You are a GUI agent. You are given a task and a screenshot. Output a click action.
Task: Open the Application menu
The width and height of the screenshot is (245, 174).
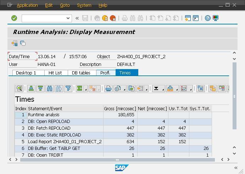tap(27, 5)
